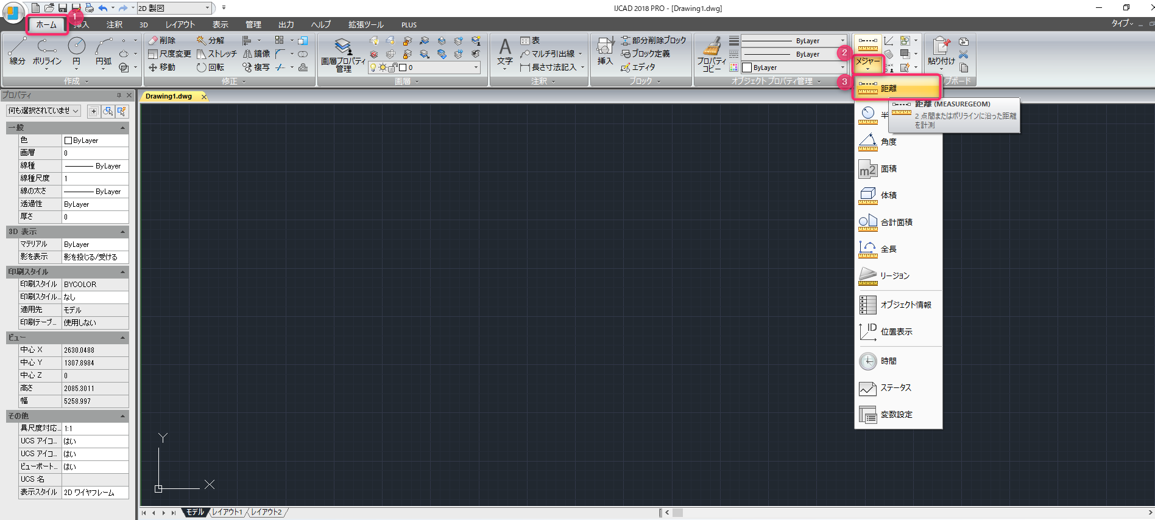Viewport: 1155px width, 520px height.
Task: Open the color ByLayer dropdown in properties ribbon
Action: 793,68
